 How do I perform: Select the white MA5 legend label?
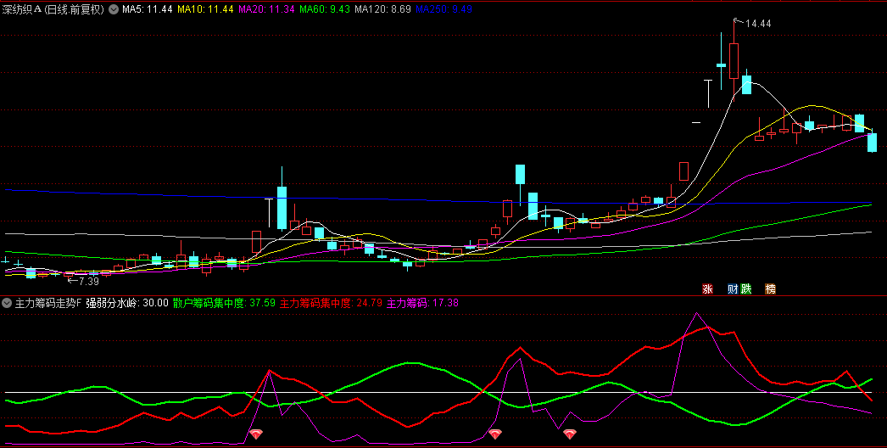147,9
